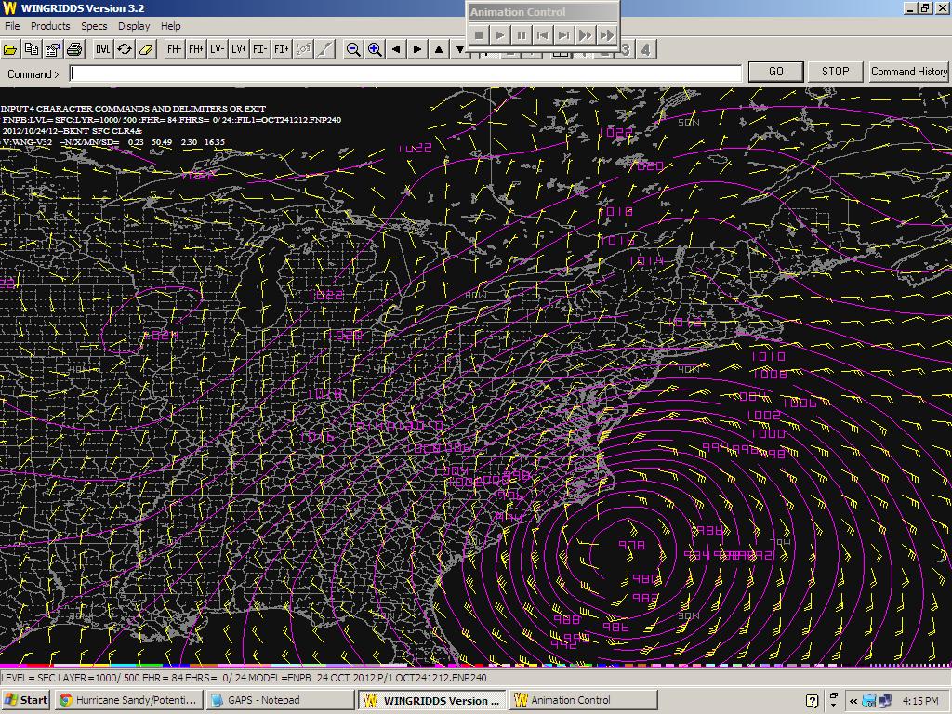The width and height of the screenshot is (952, 714).
Task: Open the Display menu
Action: pos(134,26)
